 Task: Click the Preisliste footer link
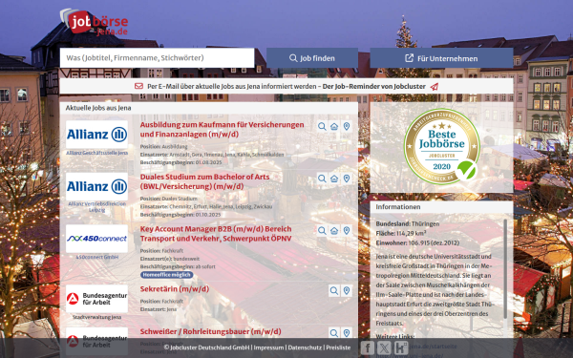tap(338, 347)
